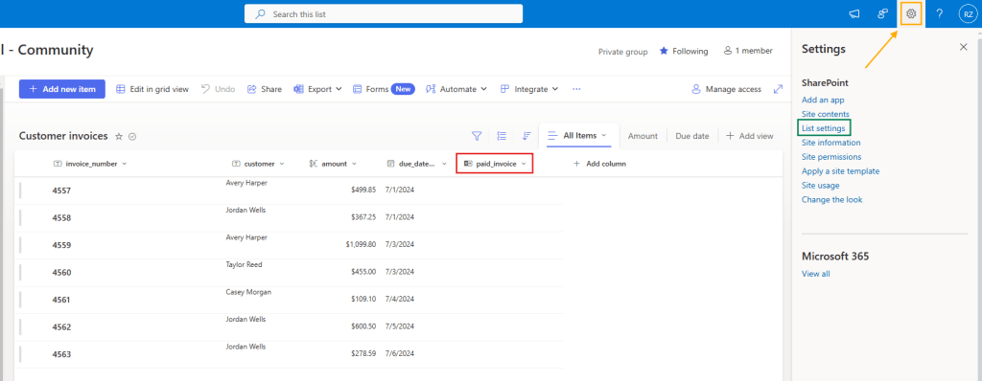This screenshot has height=381, width=982.
Task: Switch to the Due date view
Action: pyautogui.click(x=692, y=136)
